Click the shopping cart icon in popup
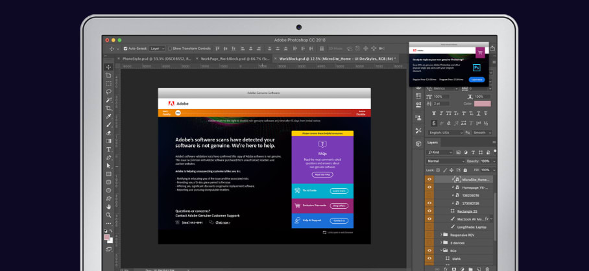 pyautogui.click(x=479, y=53)
